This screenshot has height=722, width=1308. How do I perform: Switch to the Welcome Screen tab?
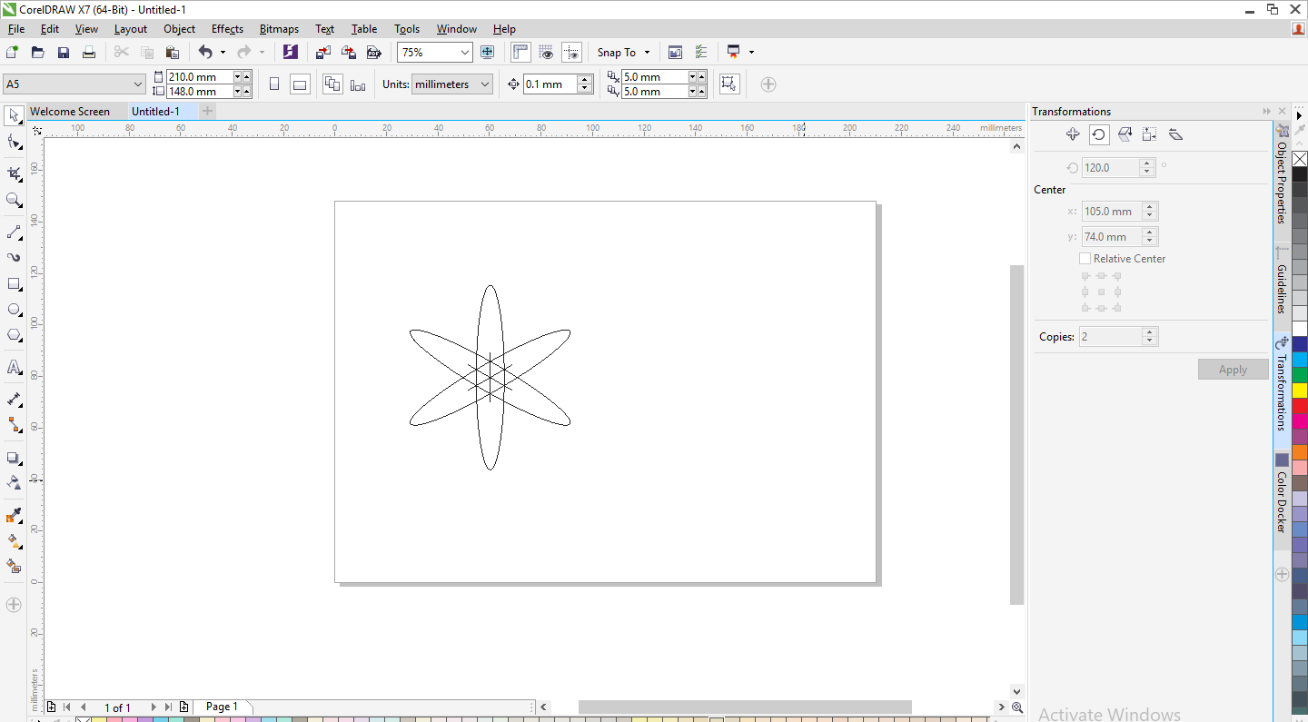coord(70,112)
